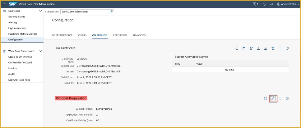Select the Local CA certificate type text
This screenshot has width=301, height=128.
(x=81, y=59)
